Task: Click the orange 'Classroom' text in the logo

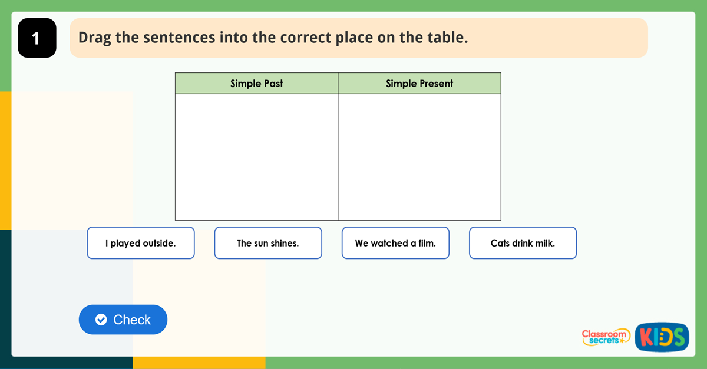Action: tap(602, 333)
